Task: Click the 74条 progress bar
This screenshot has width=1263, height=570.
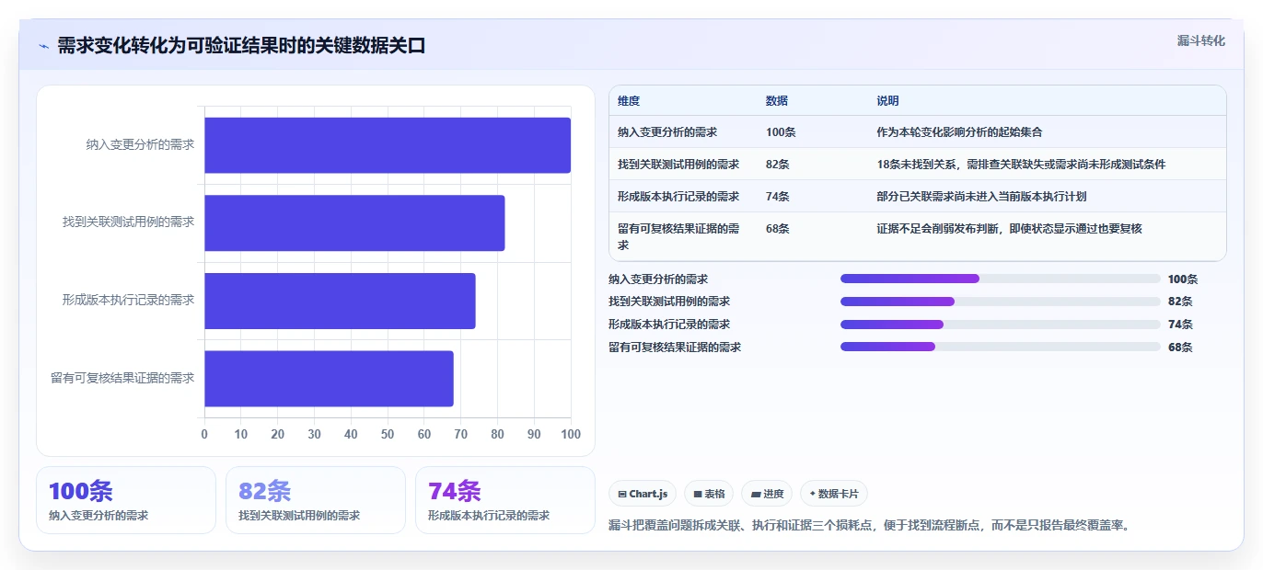Action: [1000, 325]
